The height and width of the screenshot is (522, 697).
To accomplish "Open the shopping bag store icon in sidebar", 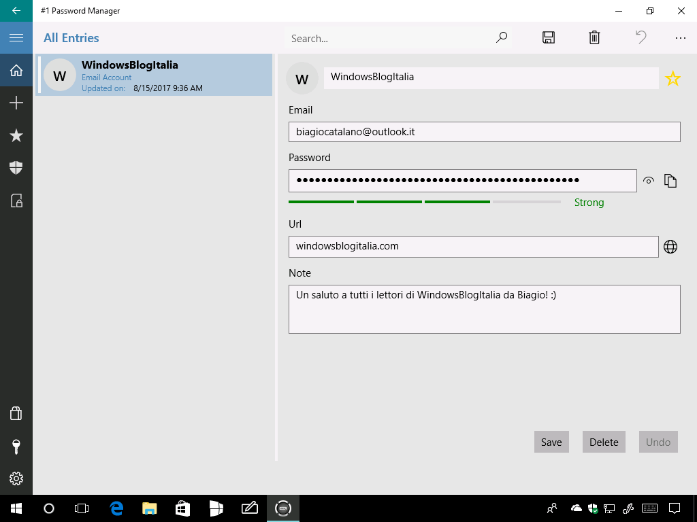I will point(16,413).
